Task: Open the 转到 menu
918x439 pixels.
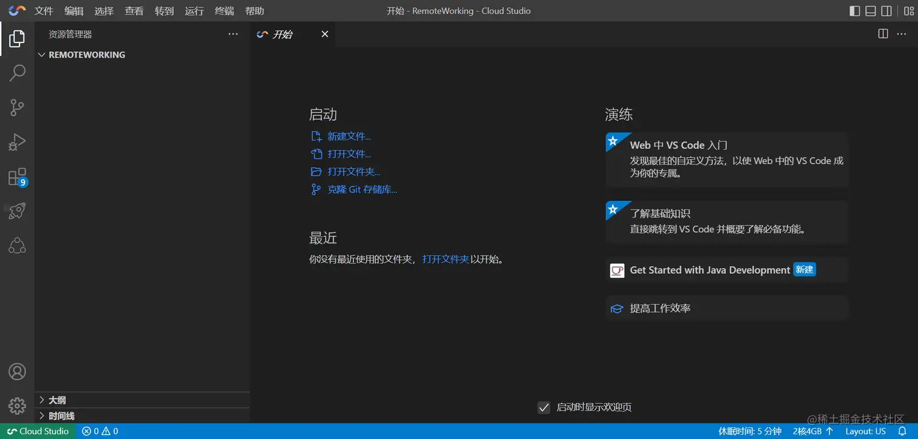Action: 165,11
